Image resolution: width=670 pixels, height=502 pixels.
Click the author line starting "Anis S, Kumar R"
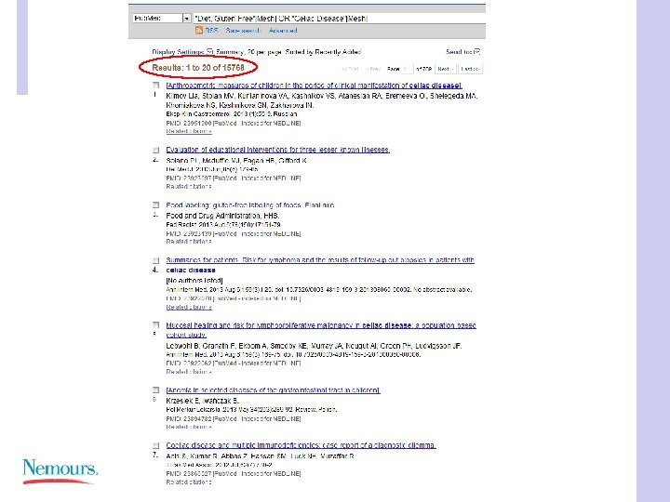pos(261,456)
